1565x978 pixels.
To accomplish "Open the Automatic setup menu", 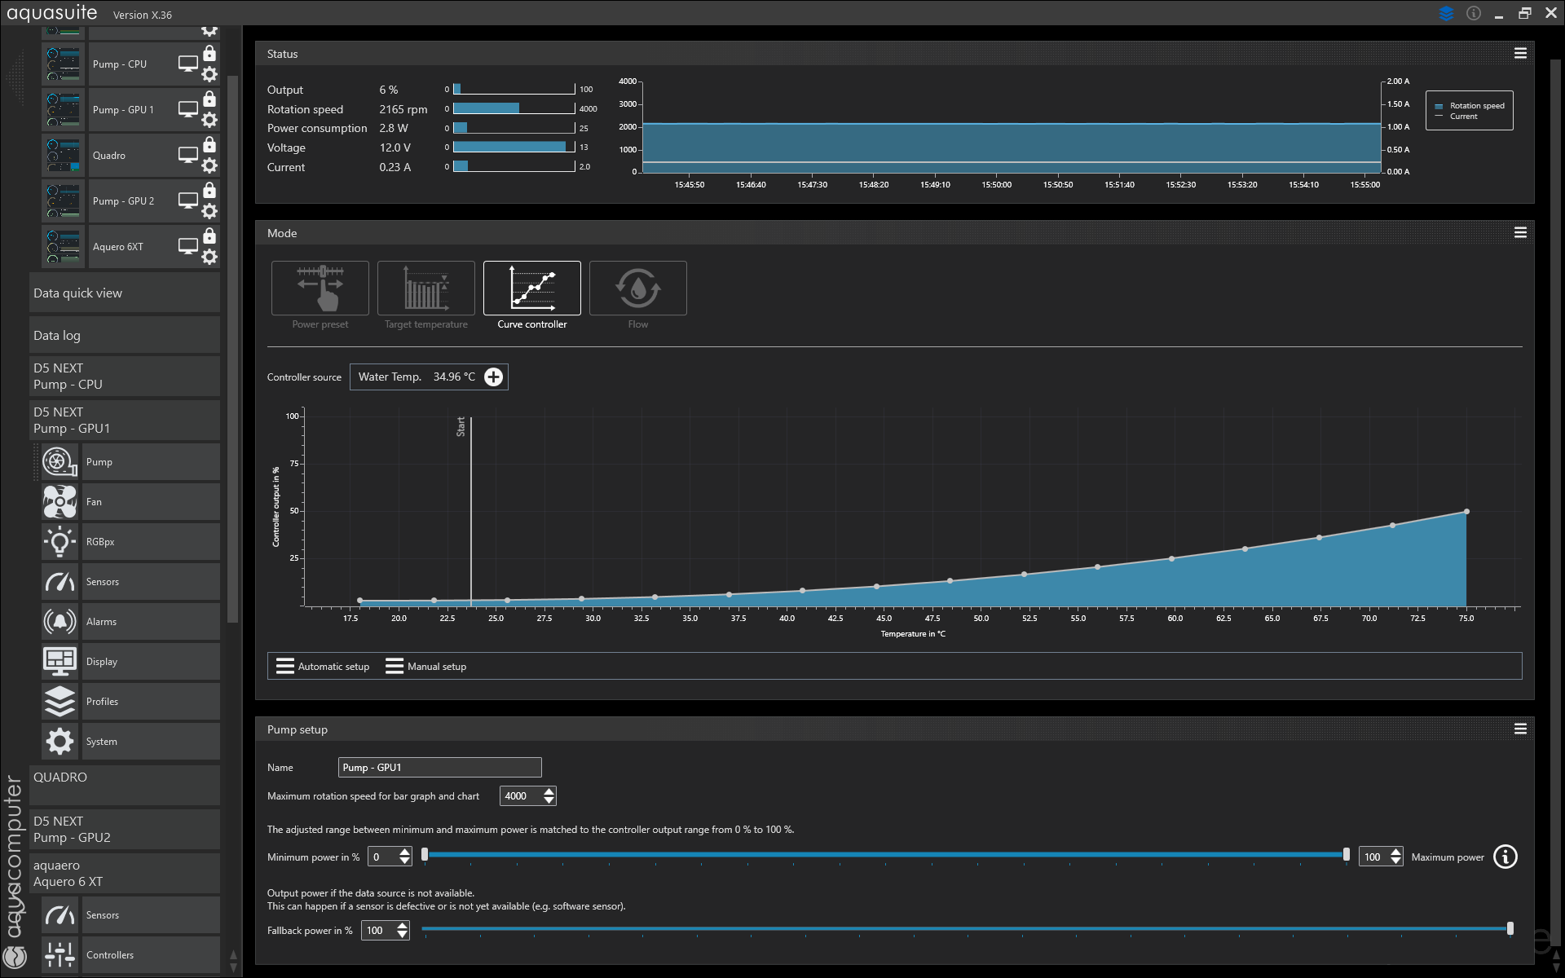I will click(x=323, y=667).
